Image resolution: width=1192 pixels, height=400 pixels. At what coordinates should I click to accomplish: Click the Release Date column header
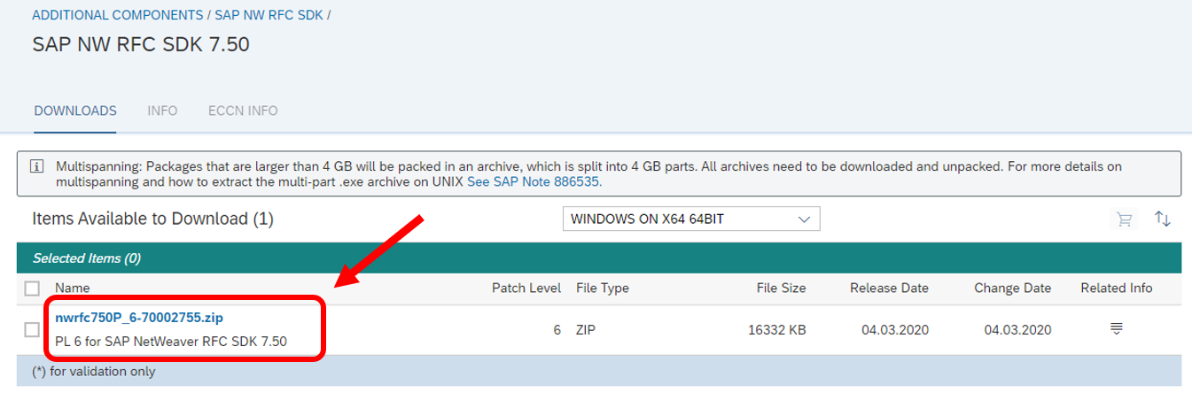889,288
